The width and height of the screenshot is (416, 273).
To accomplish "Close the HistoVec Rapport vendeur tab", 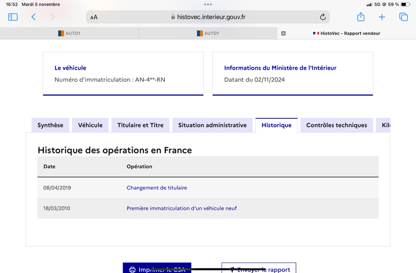I will [283, 33].
